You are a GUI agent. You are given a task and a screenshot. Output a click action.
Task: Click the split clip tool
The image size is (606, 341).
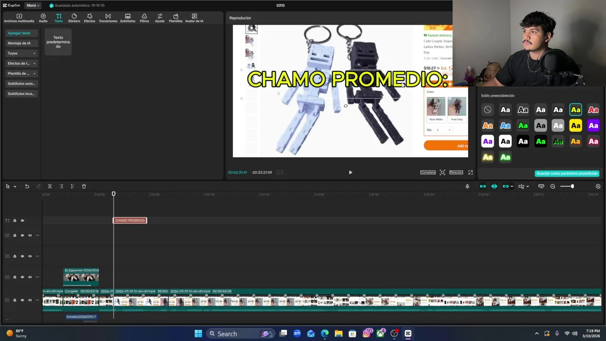[50, 186]
